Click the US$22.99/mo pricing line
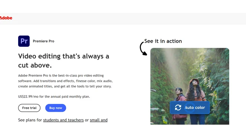Screen dimensions: 246x138 click(x=54, y=96)
